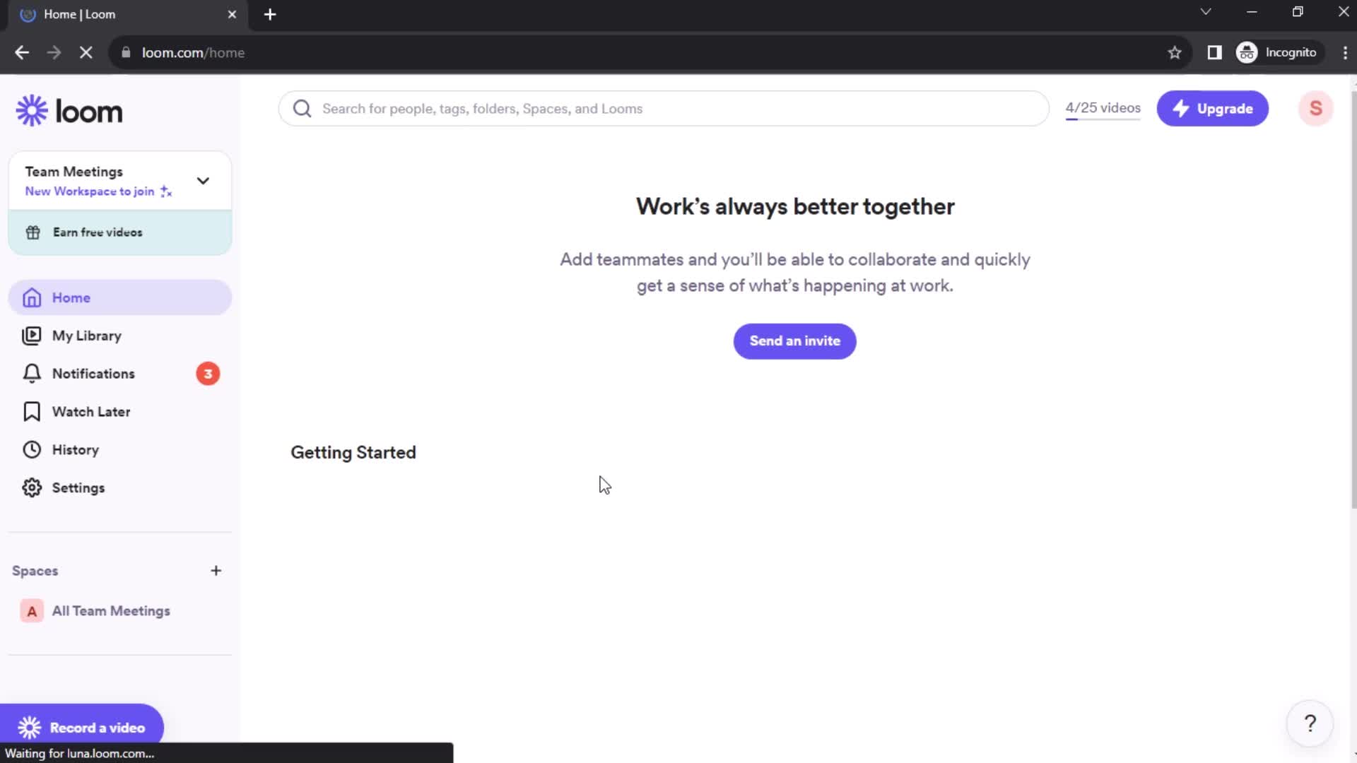Open All Team Meetings space
The width and height of the screenshot is (1357, 763).
(111, 610)
